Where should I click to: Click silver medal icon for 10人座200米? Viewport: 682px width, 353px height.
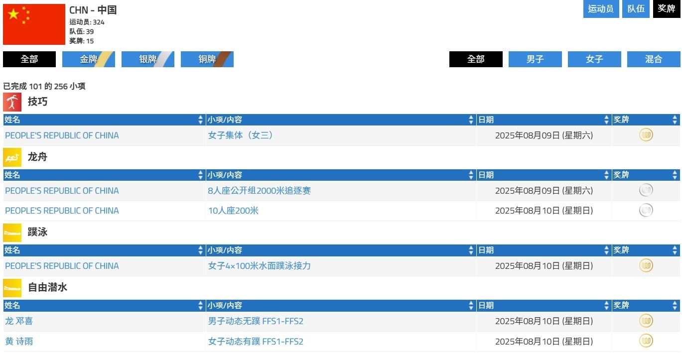(x=646, y=210)
